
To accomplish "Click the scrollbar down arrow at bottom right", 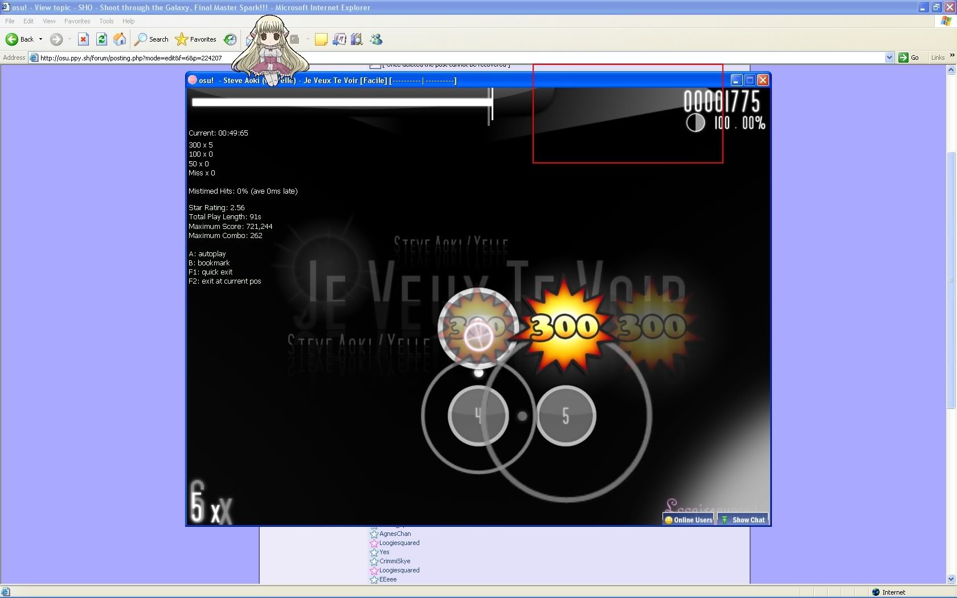I will click(951, 579).
